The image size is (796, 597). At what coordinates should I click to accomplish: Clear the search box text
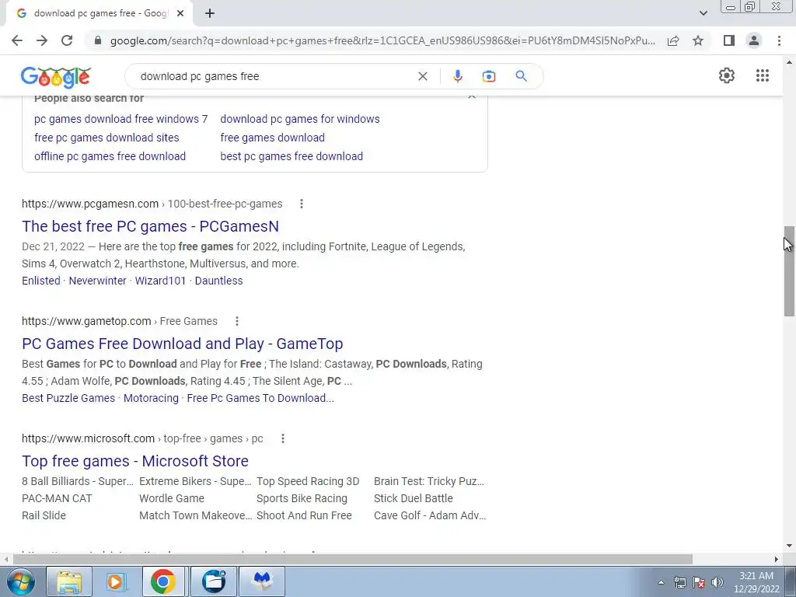pos(422,76)
